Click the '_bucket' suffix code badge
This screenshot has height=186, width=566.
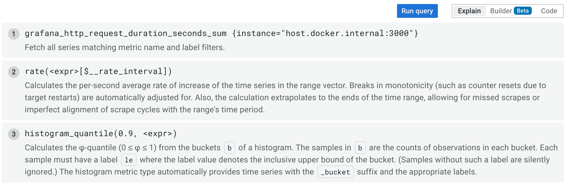coord(335,172)
